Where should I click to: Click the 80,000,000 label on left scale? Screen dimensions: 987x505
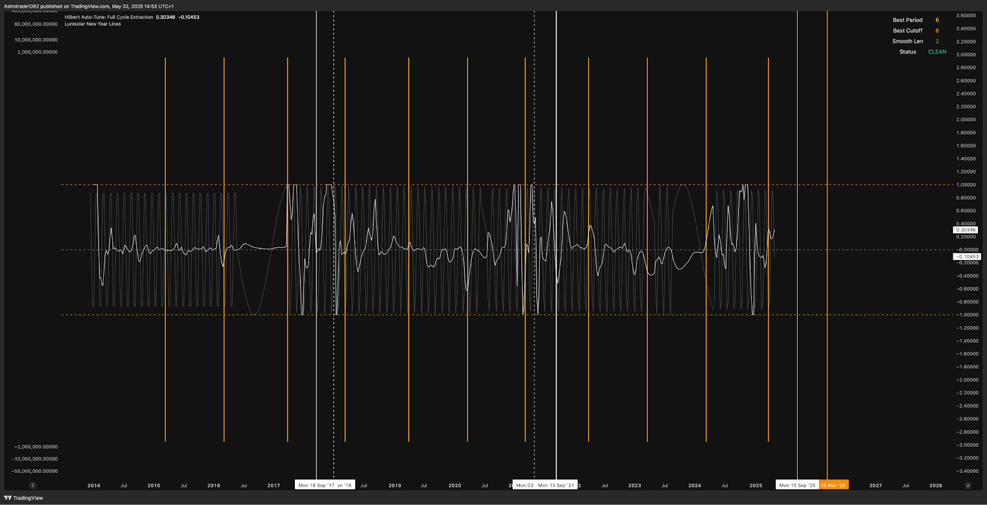coord(36,24)
